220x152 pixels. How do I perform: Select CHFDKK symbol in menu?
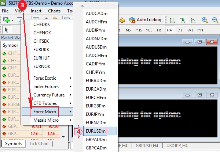47,24
